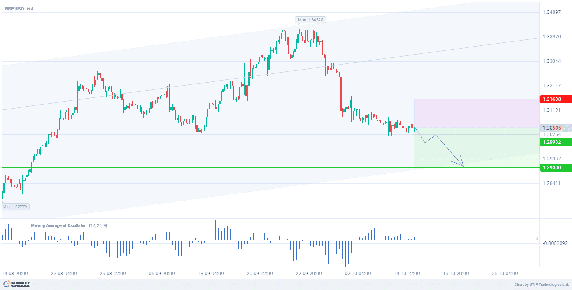Click the green 1.29982 price tag
572x290 pixels.
(555, 142)
